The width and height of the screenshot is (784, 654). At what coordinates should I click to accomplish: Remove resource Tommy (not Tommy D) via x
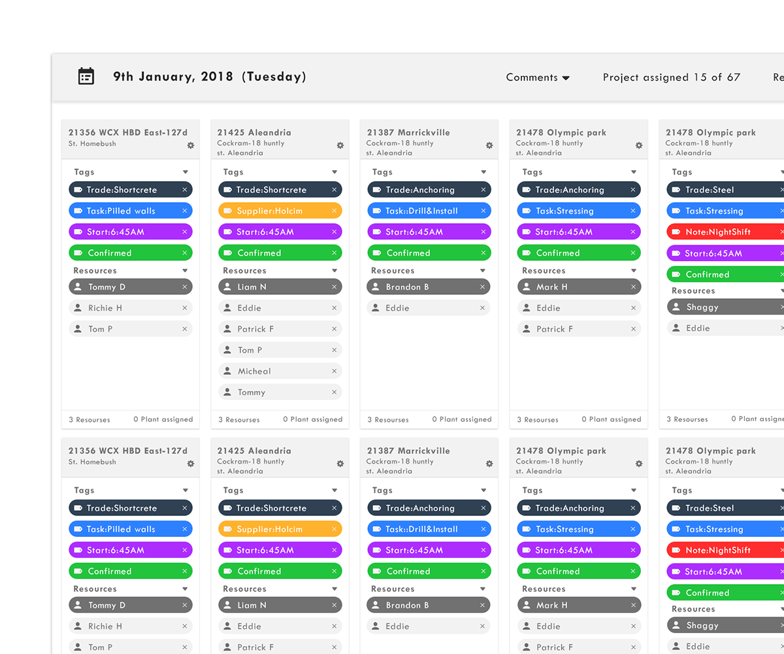(335, 392)
